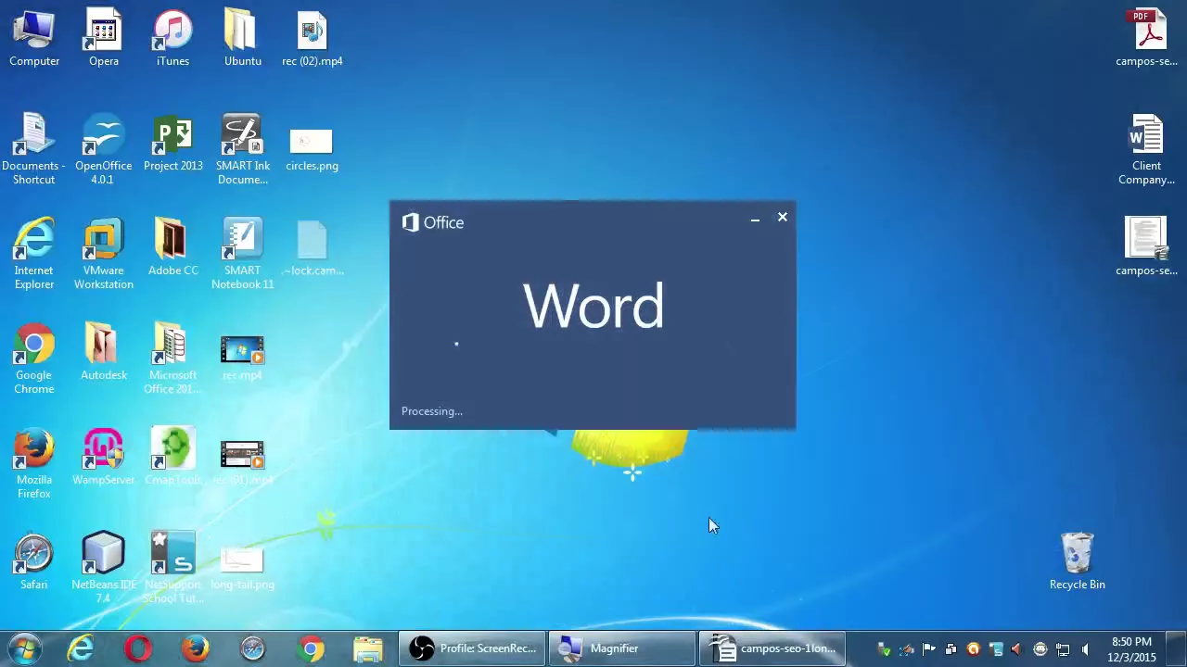The width and height of the screenshot is (1187, 667).
Task: Open the Windows Start menu
Action: pos(25,648)
